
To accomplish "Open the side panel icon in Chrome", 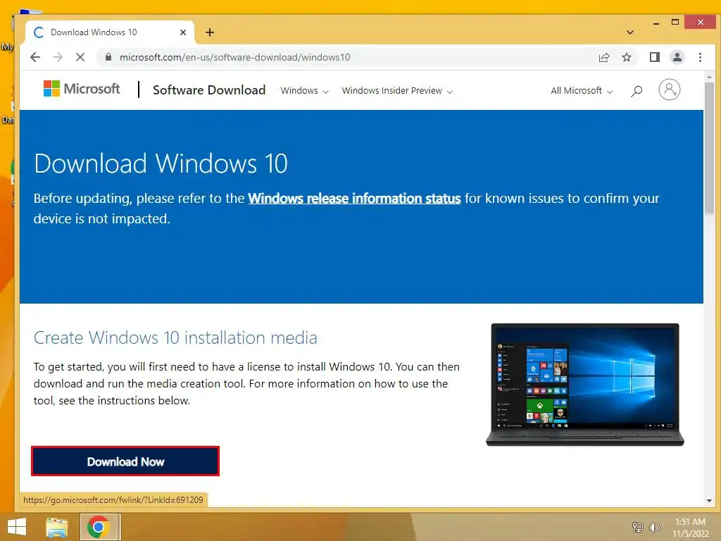I will point(654,57).
